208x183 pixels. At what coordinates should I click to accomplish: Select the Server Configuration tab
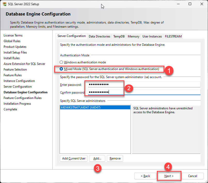click(x=71, y=36)
